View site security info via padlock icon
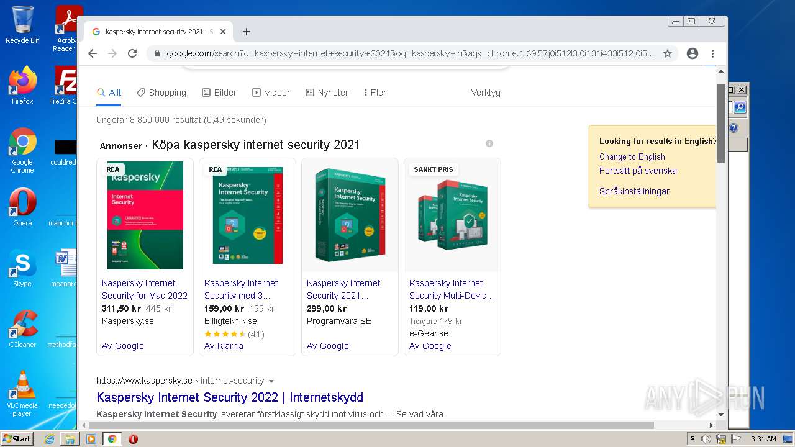 click(x=157, y=53)
